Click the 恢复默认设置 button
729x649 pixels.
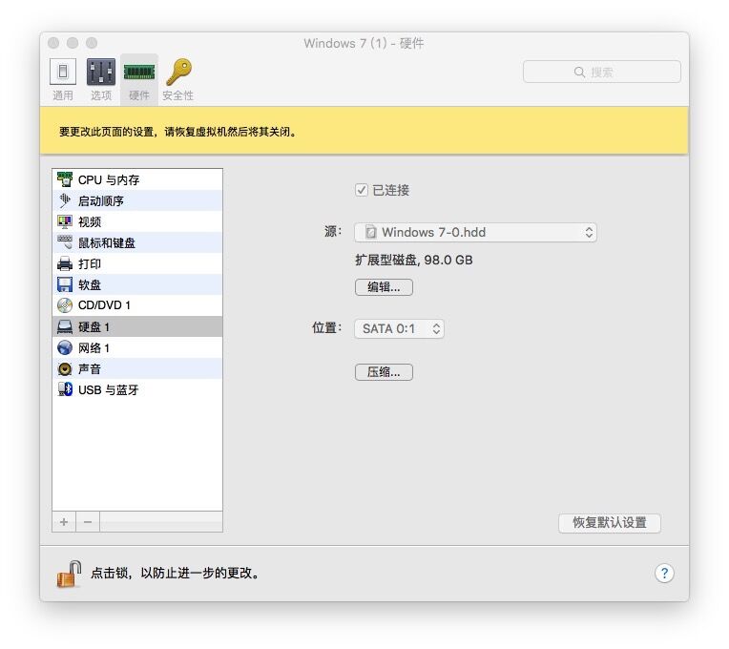coord(609,523)
